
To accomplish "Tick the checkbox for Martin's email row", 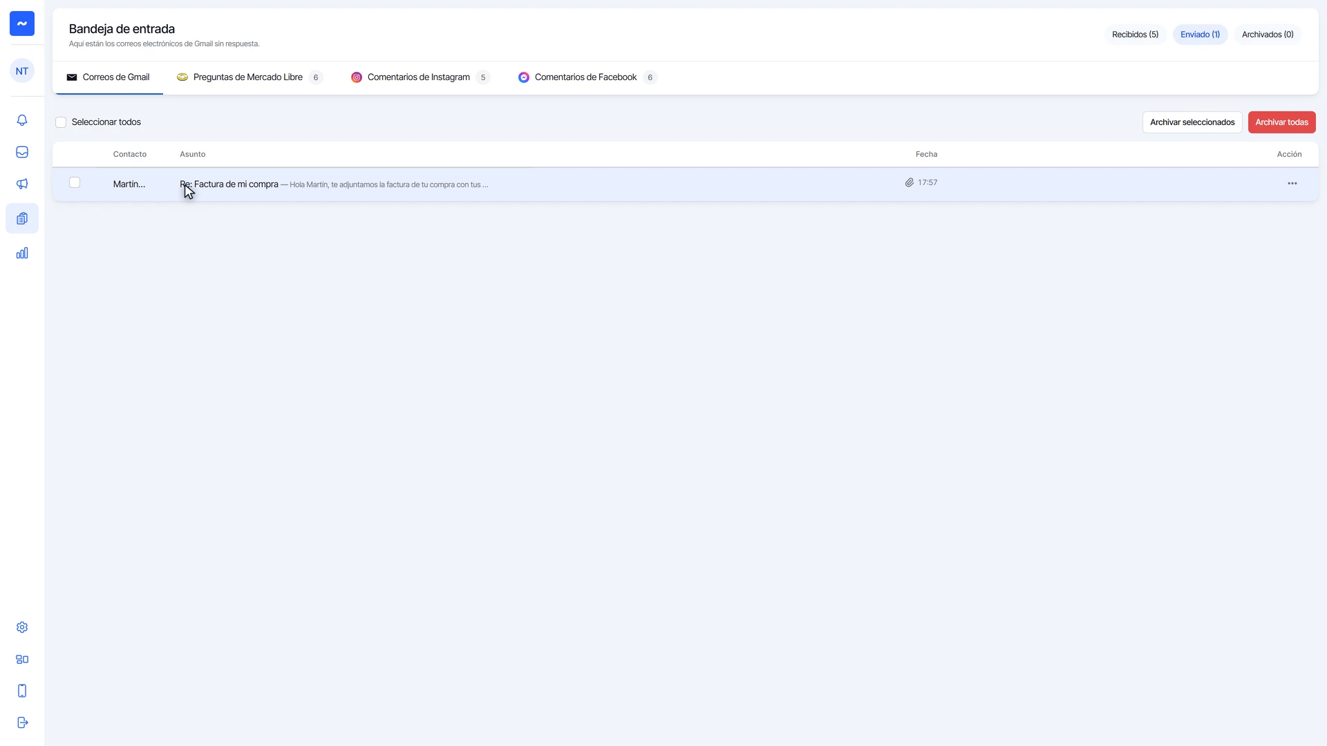I will [x=75, y=182].
